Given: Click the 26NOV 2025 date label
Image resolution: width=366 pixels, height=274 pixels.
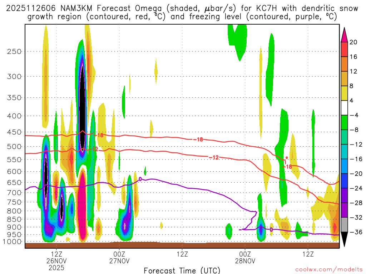Looking at the screenshot, I should pos(56,264).
